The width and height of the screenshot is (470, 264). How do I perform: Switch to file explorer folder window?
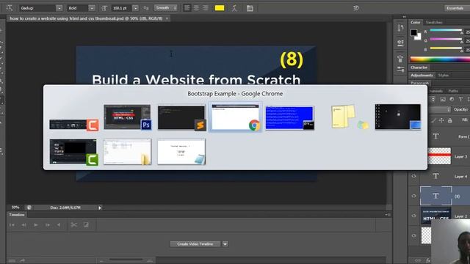[x=127, y=152]
